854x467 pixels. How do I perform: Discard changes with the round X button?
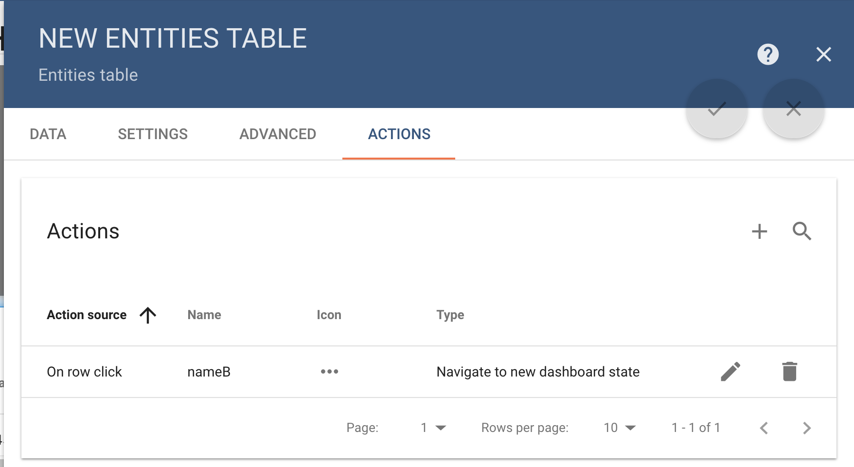pyautogui.click(x=793, y=109)
